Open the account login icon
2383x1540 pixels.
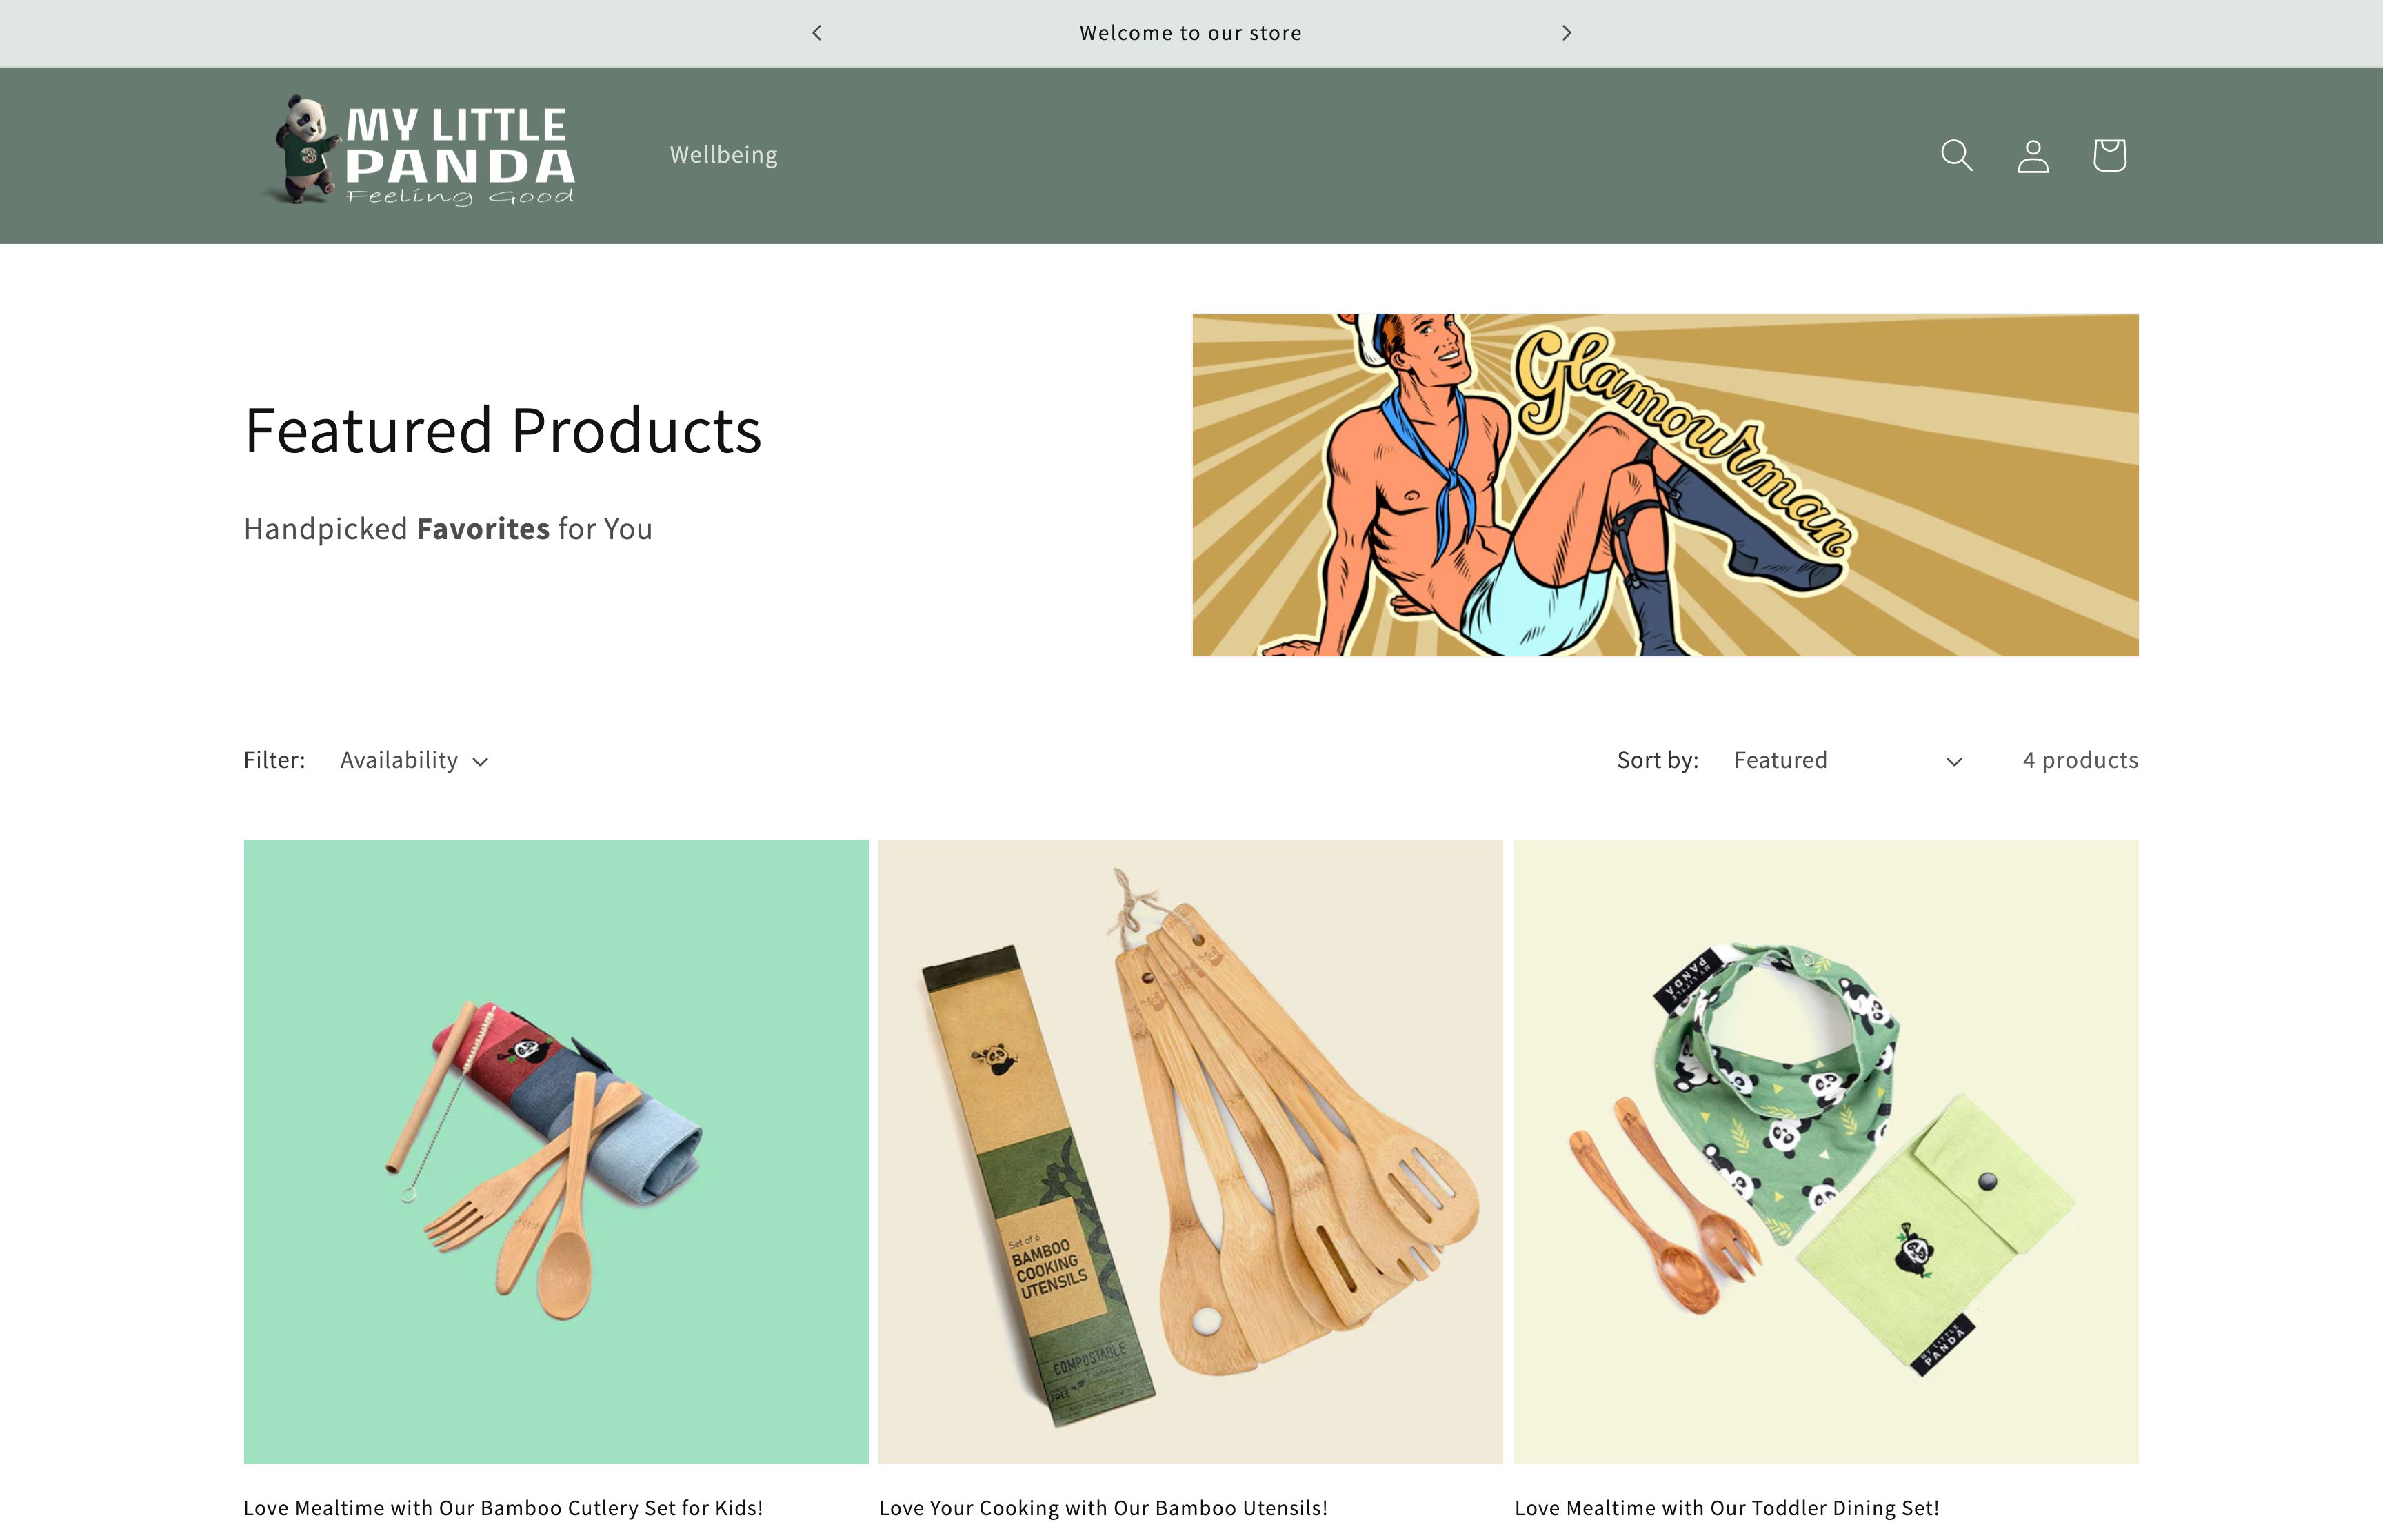click(2033, 155)
